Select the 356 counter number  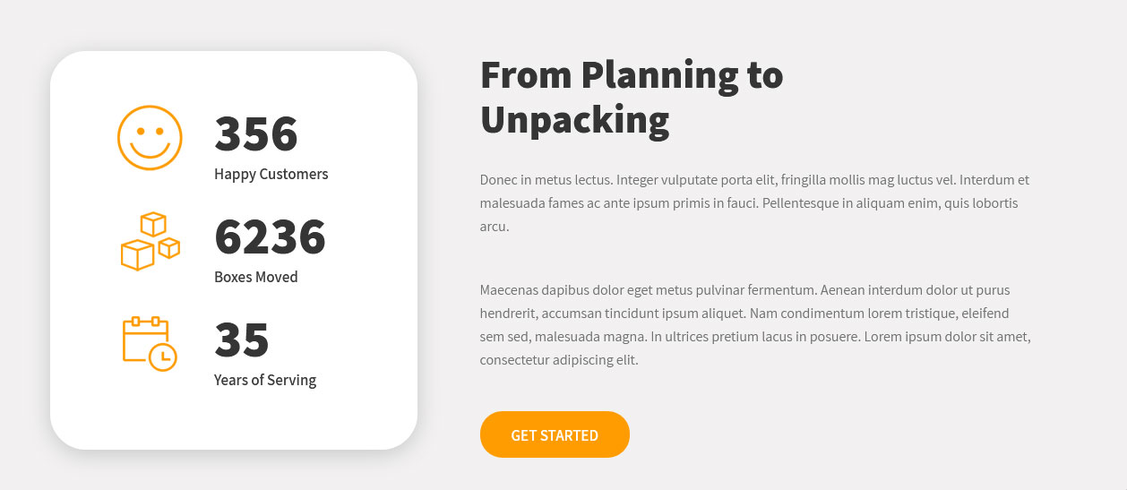click(256, 134)
